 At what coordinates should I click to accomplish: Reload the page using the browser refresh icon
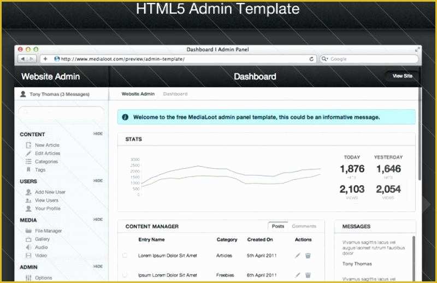(311, 59)
